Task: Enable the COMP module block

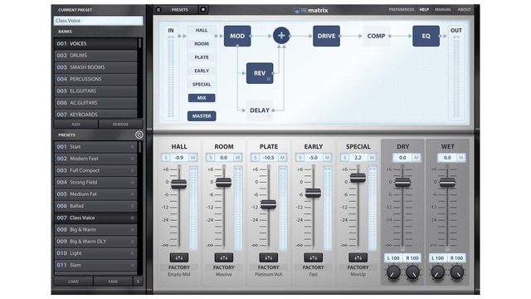Action: click(x=376, y=36)
